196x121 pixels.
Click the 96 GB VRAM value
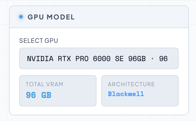[38, 95]
